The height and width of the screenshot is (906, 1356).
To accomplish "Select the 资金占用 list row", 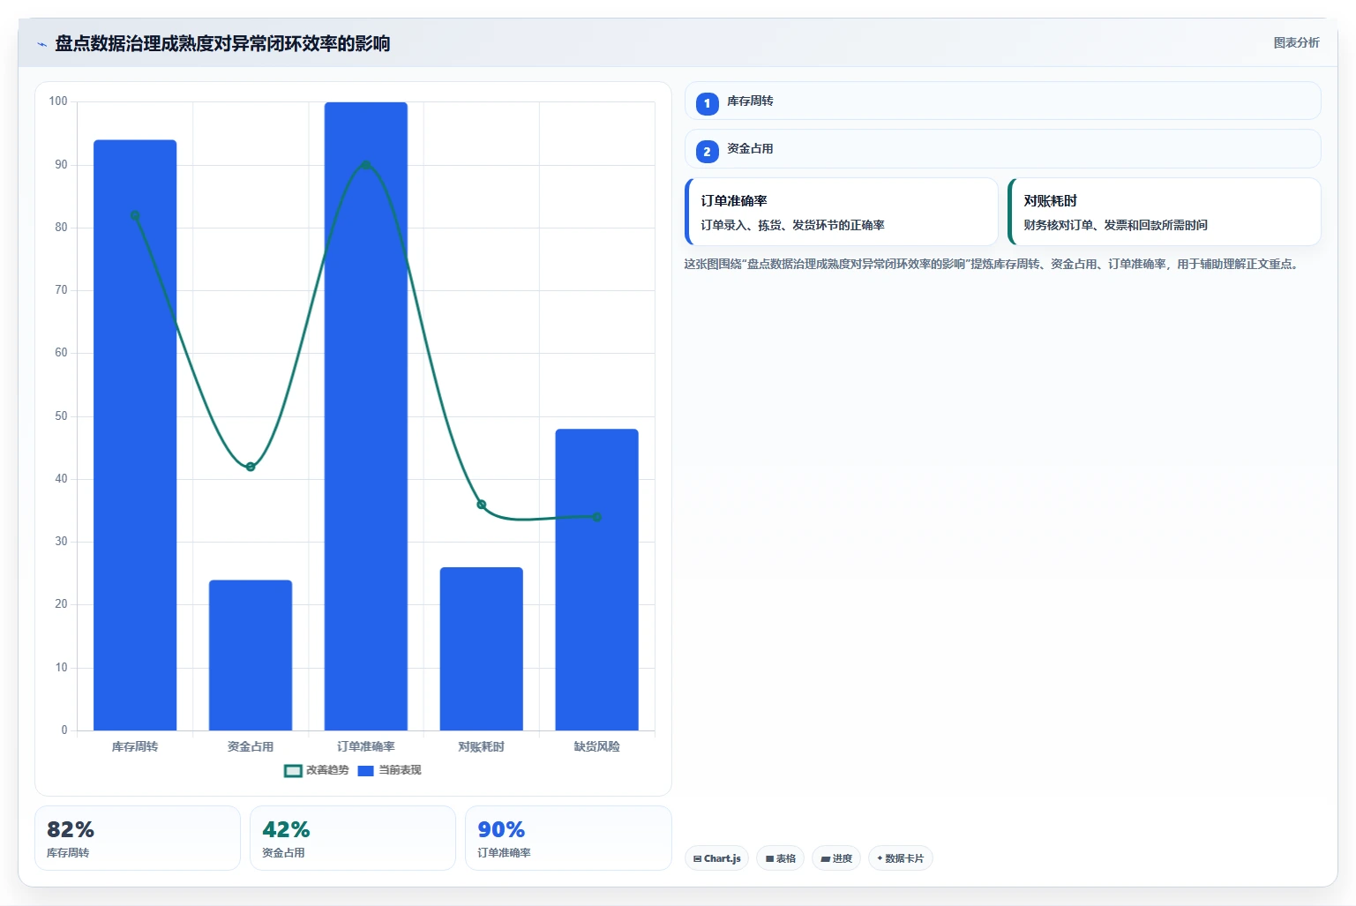I will [x=1002, y=149].
